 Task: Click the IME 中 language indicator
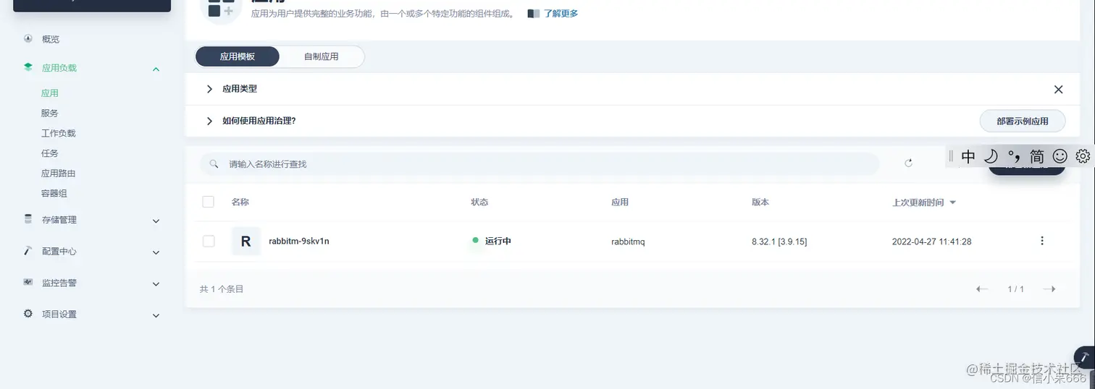[x=968, y=156]
